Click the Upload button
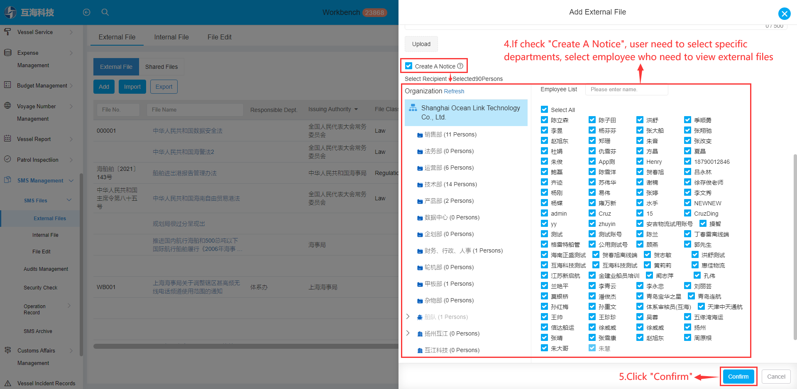 [x=421, y=44]
